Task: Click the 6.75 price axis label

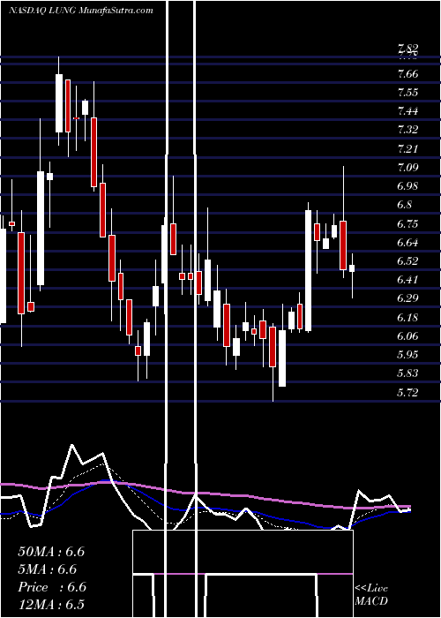Action: 407,224
